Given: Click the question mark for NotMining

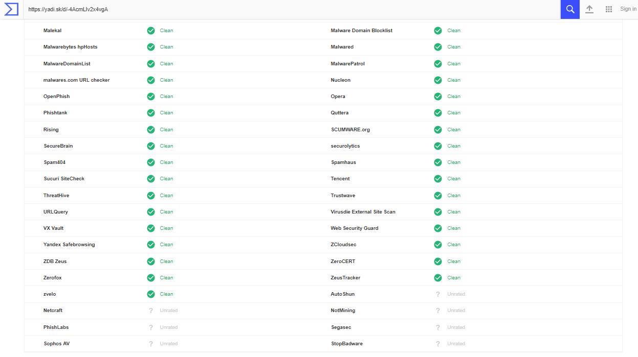Looking at the screenshot, I should (x=438, y=311).
